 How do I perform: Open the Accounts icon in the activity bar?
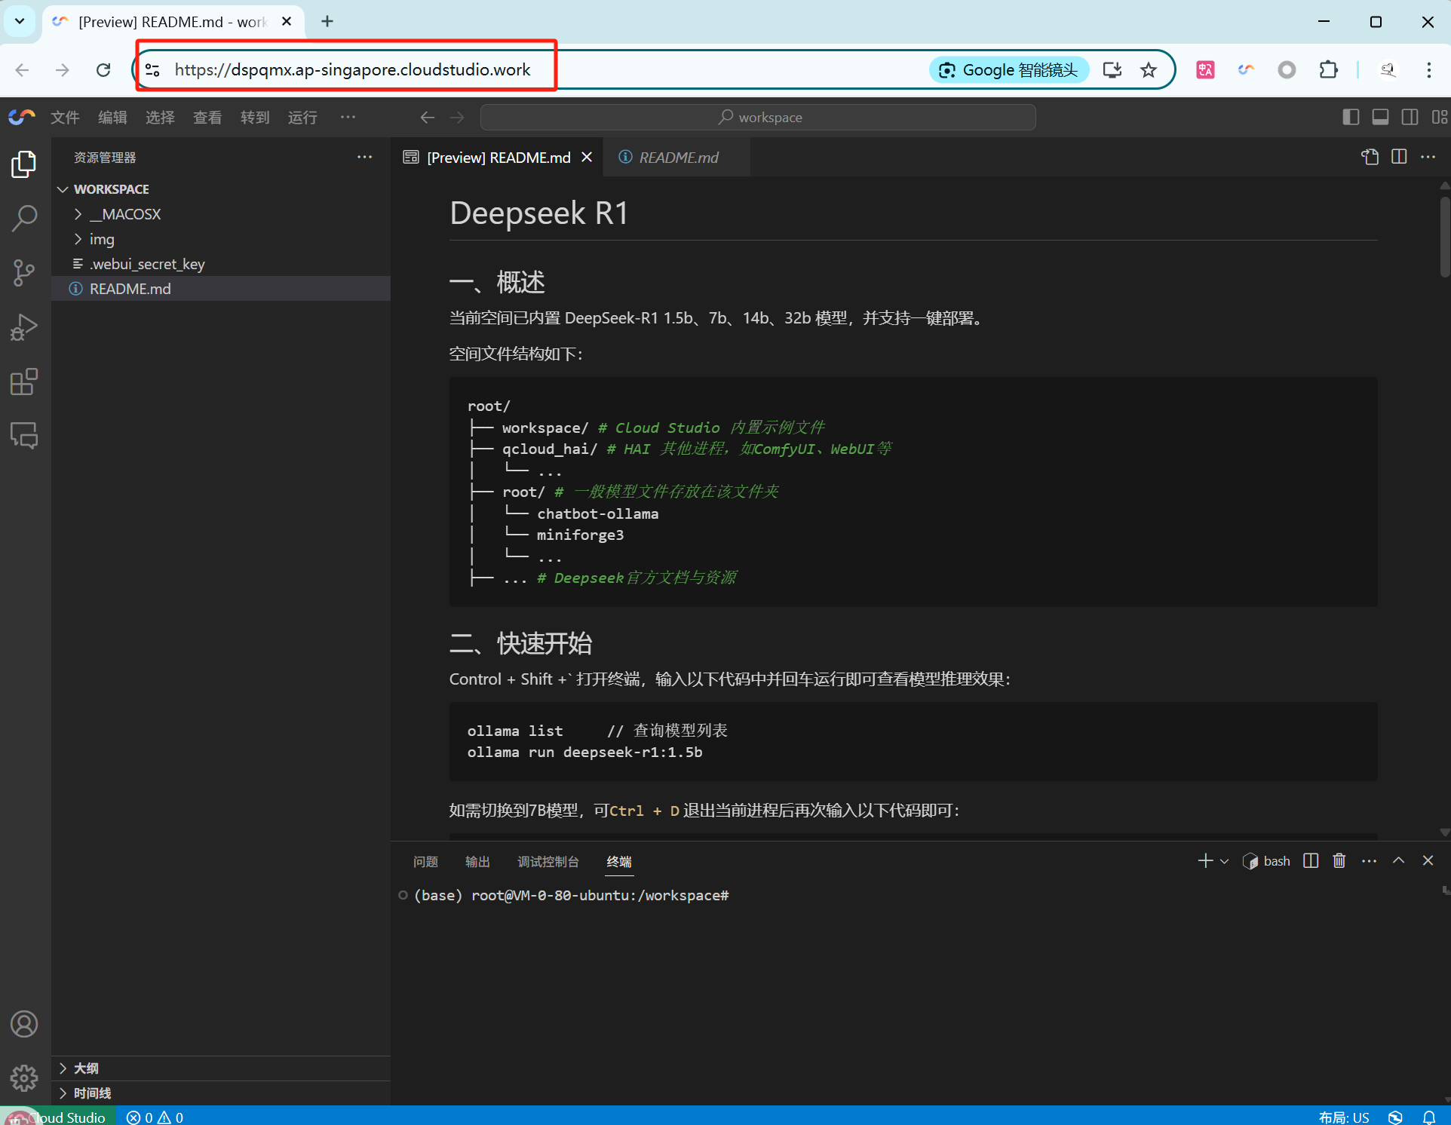pyautogui.click(x=24, y=1024)
